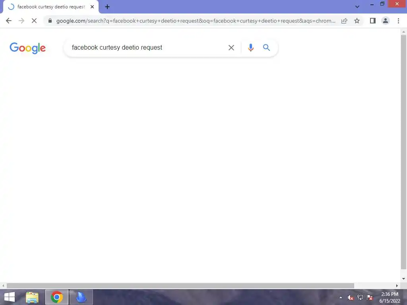The width and height of the screenshot is (407, 305).
Task: Open the Chrome side panel
Action: [373, 21]
